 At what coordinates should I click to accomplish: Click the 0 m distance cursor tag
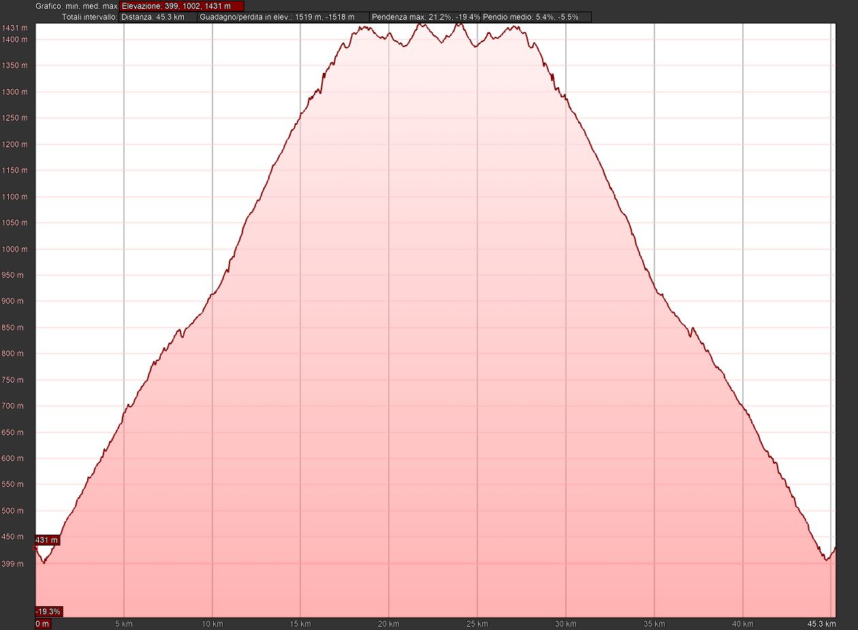(42, 624)
